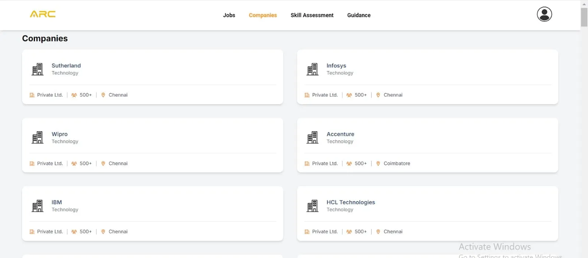Viewport: 588px width, 258px height.
Task: Click the Infosys building icon
Action: (x=313, y=69)
